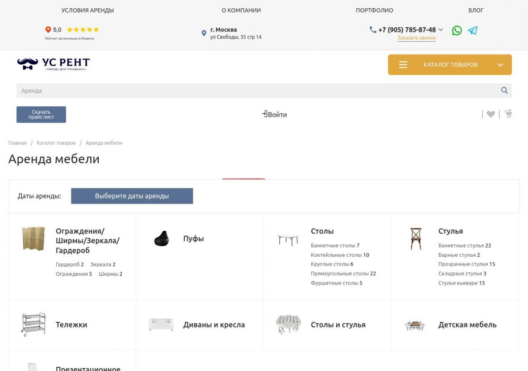
Task: Go to the Портфолио menu item
Action: point(374,10)
